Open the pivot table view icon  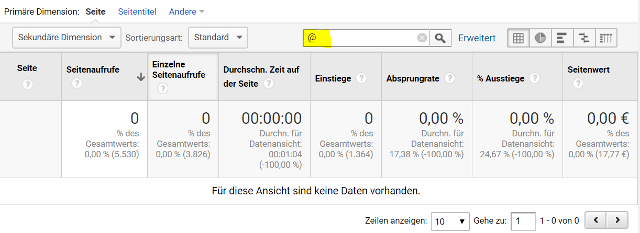pos(606,38)
